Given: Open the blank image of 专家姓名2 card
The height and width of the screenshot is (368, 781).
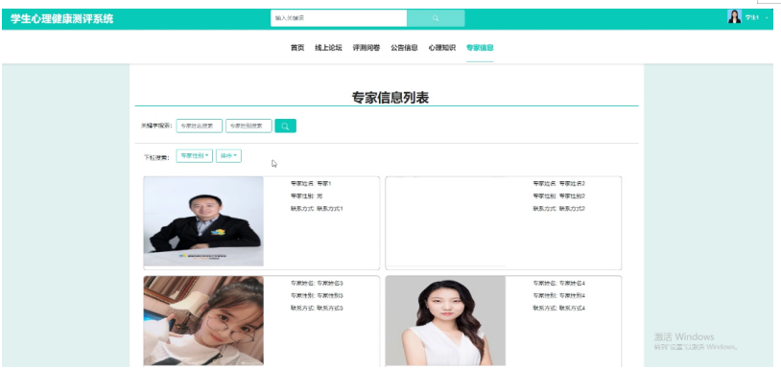Looking at the screenshot, I should coord(445,221).
